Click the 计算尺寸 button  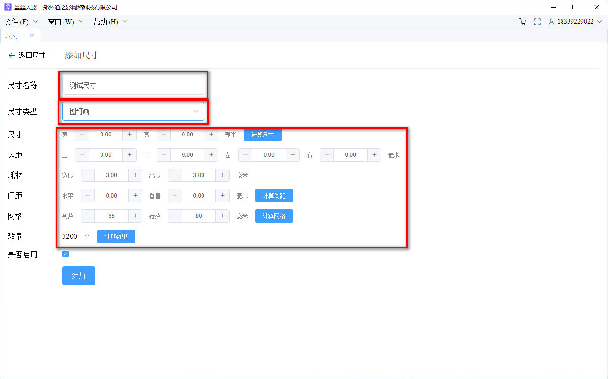tap(262, 135)
